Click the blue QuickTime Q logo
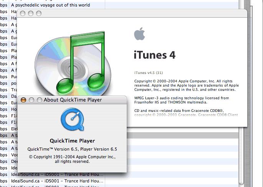The width and height of the screenshot is (263, 187). coord(72,119)
